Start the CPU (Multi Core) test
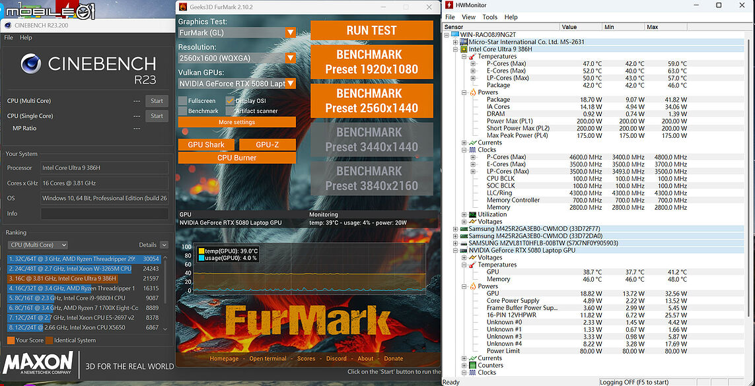Image resolution: width=755 pixels, height=386 pixels. point(157,101)
